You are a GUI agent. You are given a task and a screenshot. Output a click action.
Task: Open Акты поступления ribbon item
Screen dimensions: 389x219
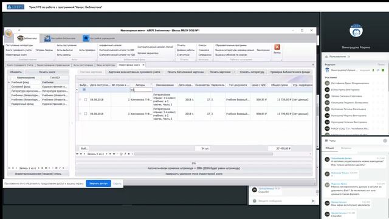pos(67,46)
